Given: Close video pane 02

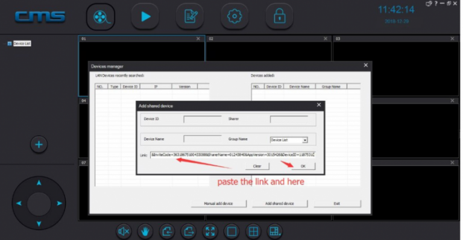Looking at the screenshot, I should (326, 39).
